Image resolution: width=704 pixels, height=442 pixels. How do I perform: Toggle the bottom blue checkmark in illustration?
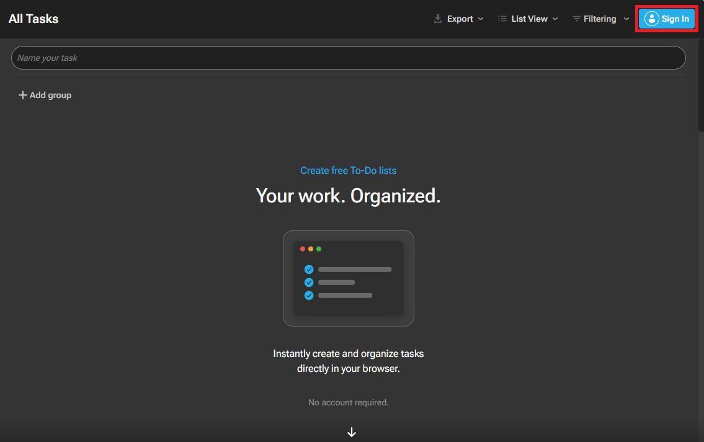pyautogui.click(x=309, y=295)
